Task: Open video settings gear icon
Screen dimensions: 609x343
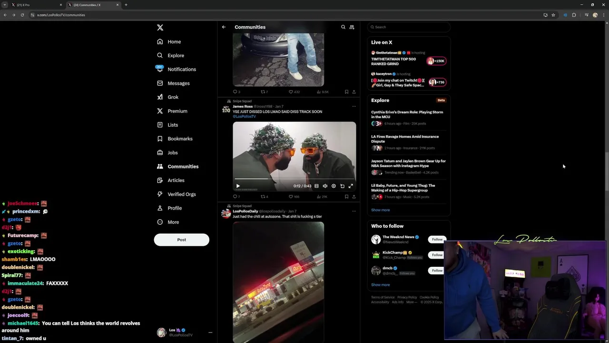Action: [x=334, y=186]
